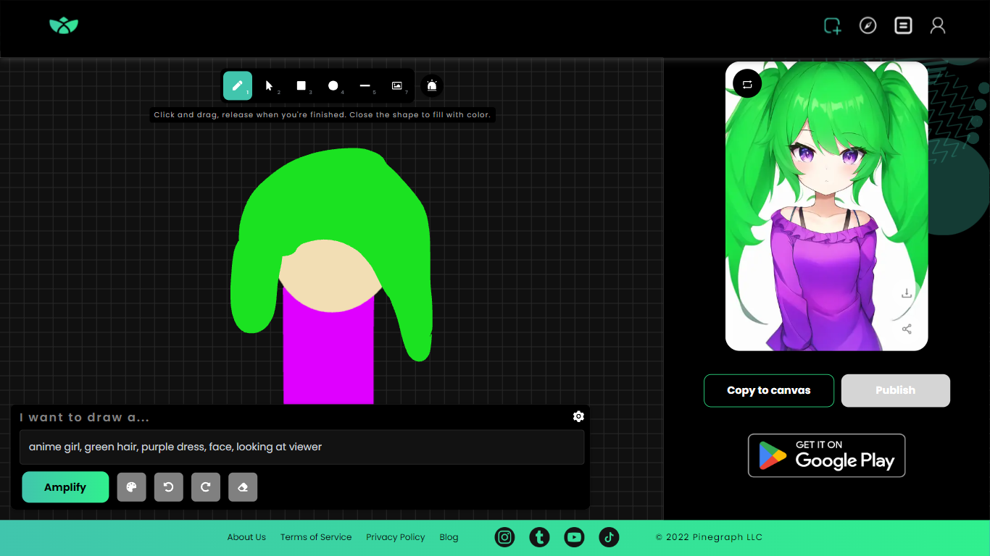990x556 pixels.
Task: Open the image upload tool
Action: pyautogui.click(x=396, y=85)
